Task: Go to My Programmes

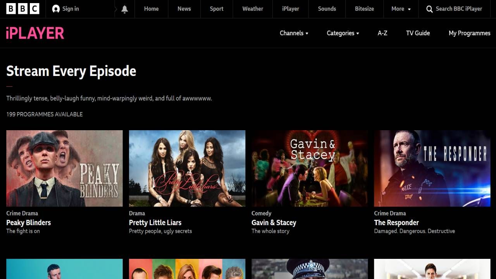Action: tap(470, 33)
